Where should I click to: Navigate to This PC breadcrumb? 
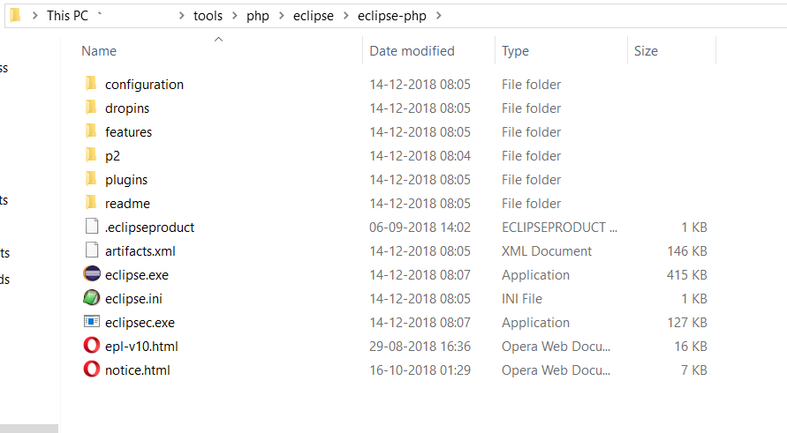click(x=67, y=16)
